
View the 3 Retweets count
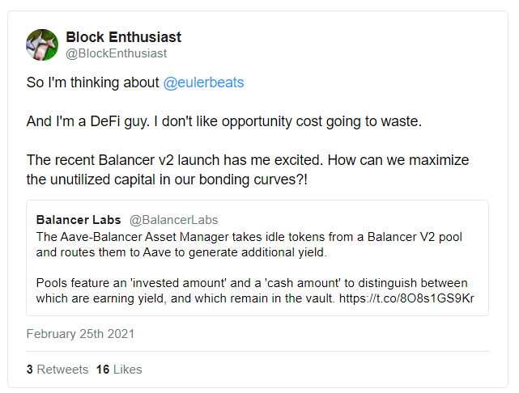pyautogui.click(x=57, y=370)
